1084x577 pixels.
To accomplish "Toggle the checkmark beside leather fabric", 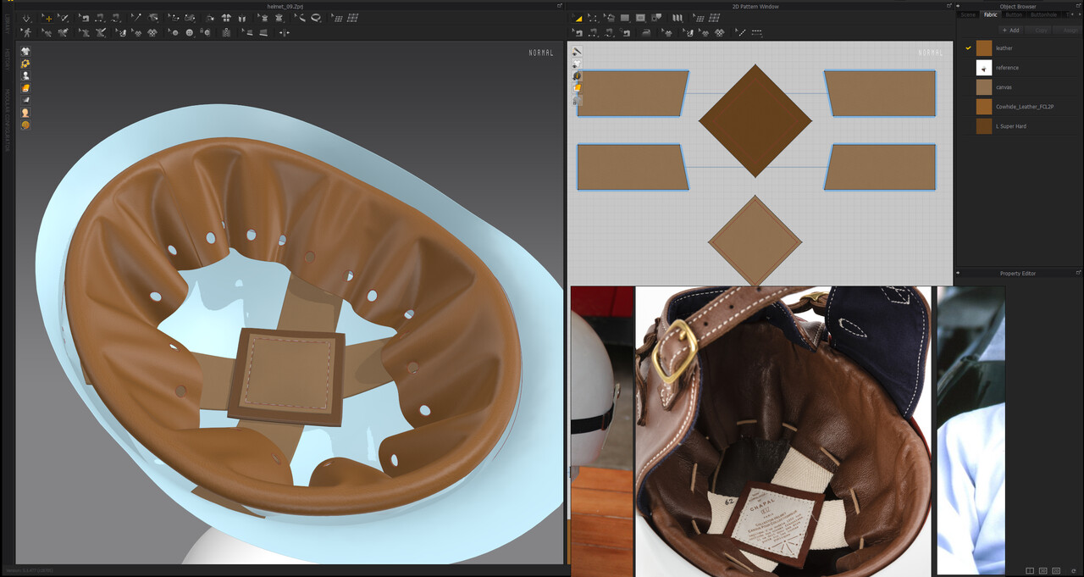I will [968, 48].
